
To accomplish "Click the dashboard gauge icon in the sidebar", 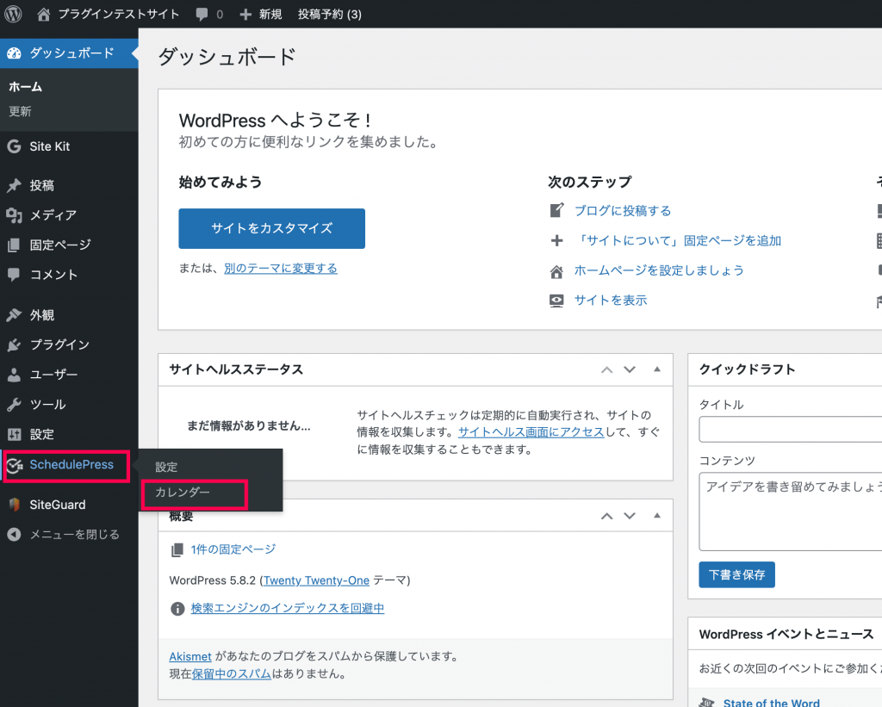I will point(14,53).
